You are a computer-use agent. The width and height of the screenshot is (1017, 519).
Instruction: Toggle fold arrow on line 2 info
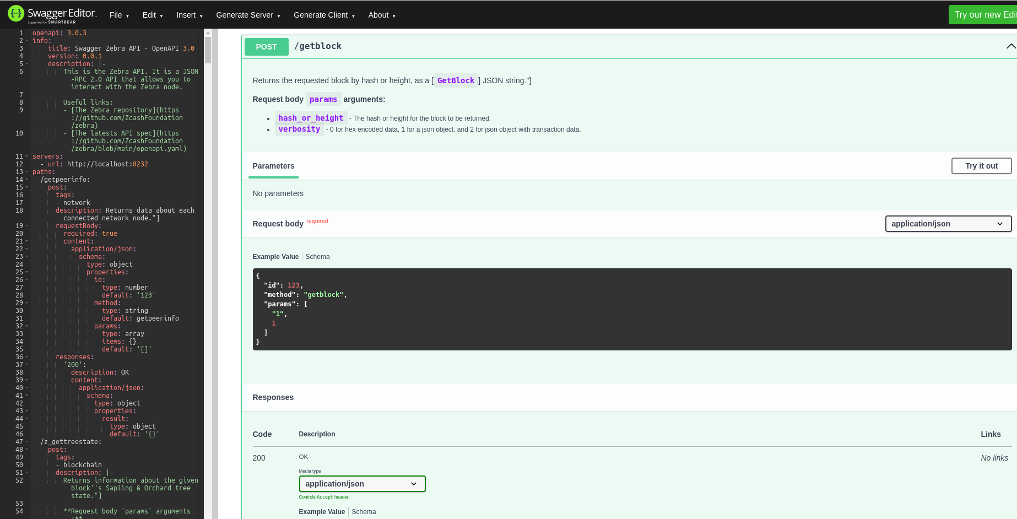26,41
